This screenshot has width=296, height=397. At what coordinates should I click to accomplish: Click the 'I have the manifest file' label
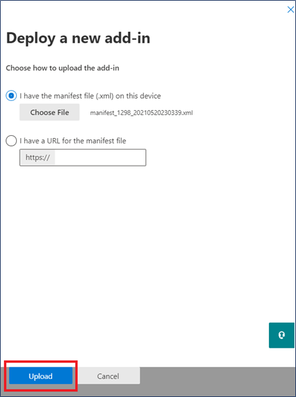click(x=91, y=96)
